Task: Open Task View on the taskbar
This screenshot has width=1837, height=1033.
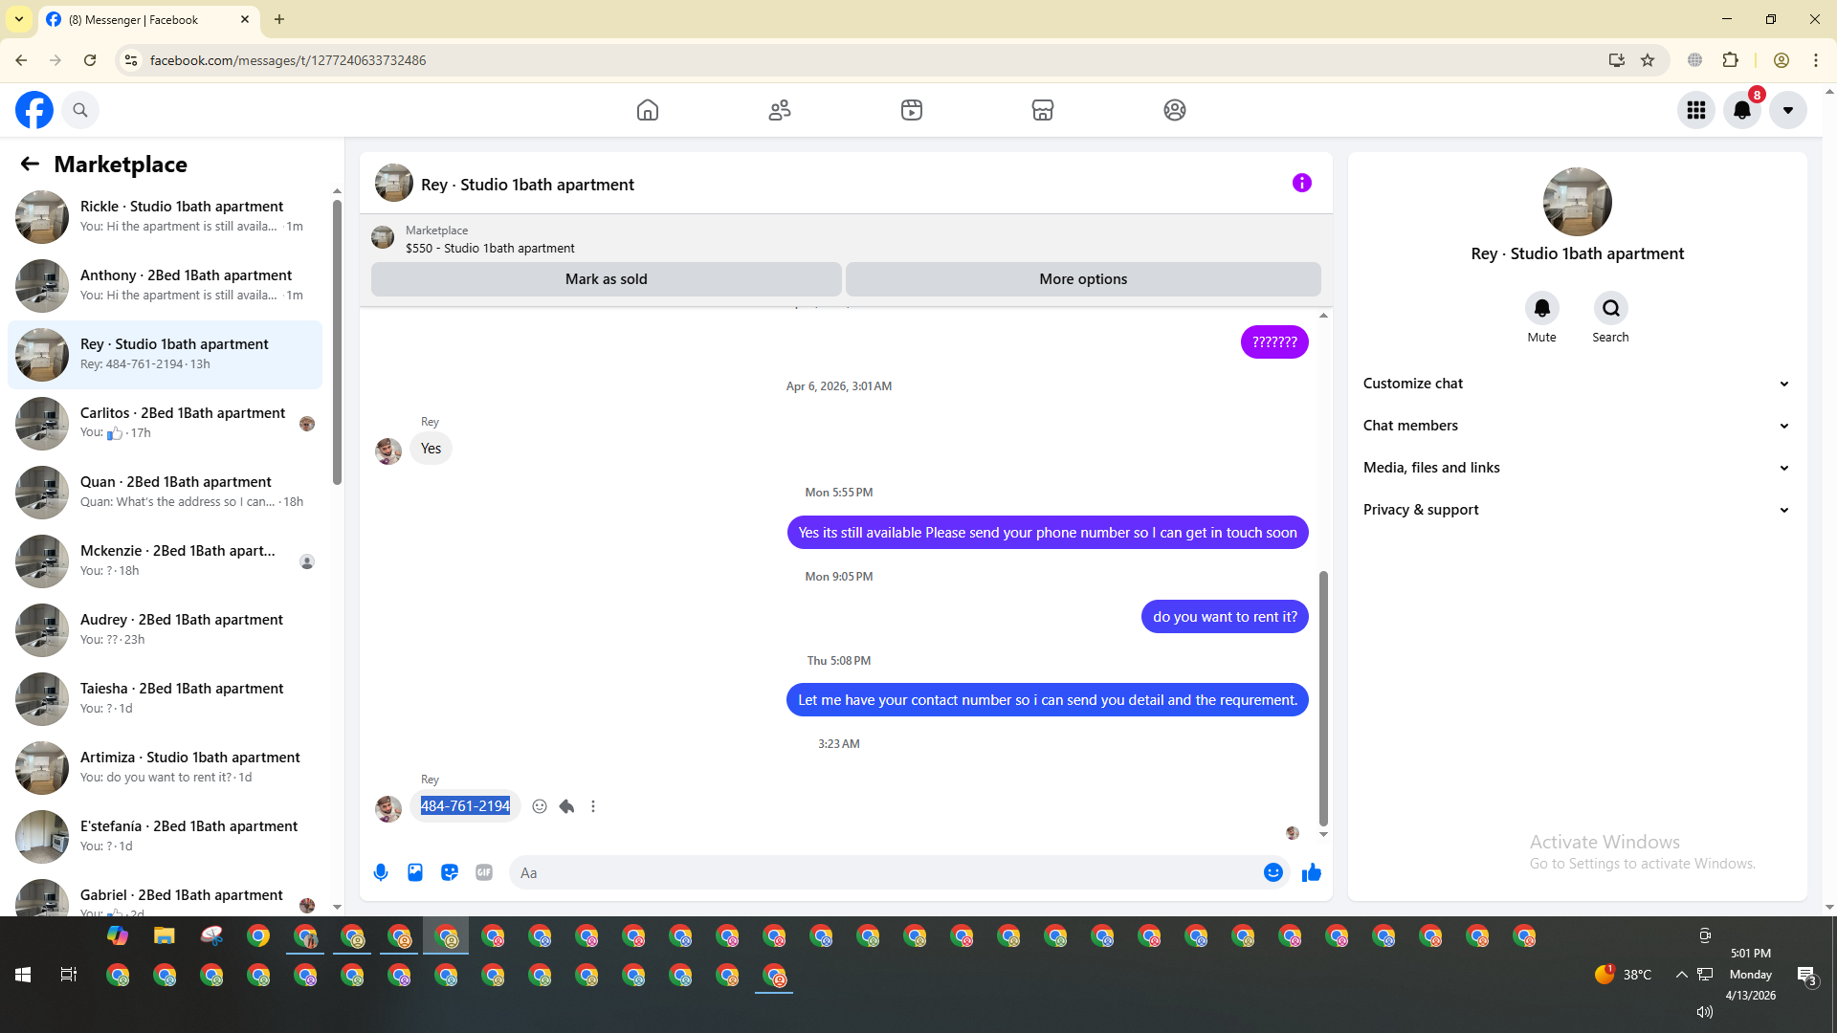Action: tap(69, 975)
